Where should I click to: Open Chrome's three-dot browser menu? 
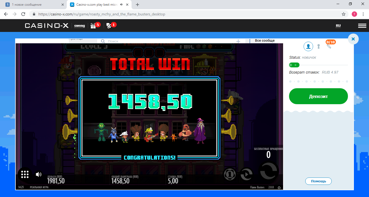point(363,14)
